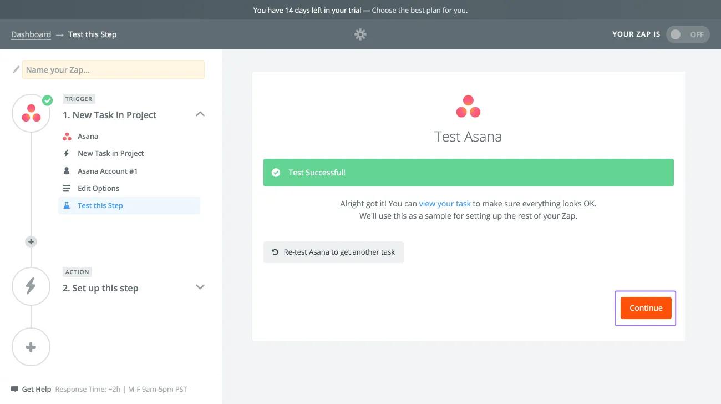Click Re-test Asana to get another task
The height and width of the screenshot is (404, 721).
coord(333,252)
